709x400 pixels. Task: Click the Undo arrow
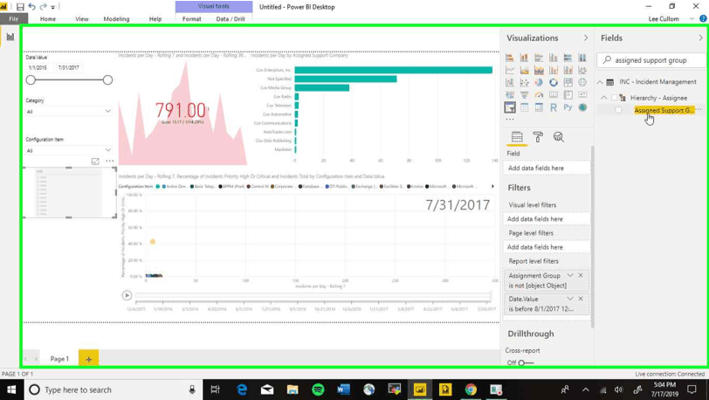click(31, 7)
